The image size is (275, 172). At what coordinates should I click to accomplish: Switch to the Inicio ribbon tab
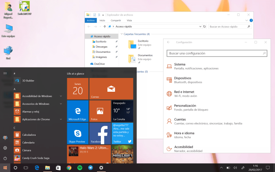point(102,20)
